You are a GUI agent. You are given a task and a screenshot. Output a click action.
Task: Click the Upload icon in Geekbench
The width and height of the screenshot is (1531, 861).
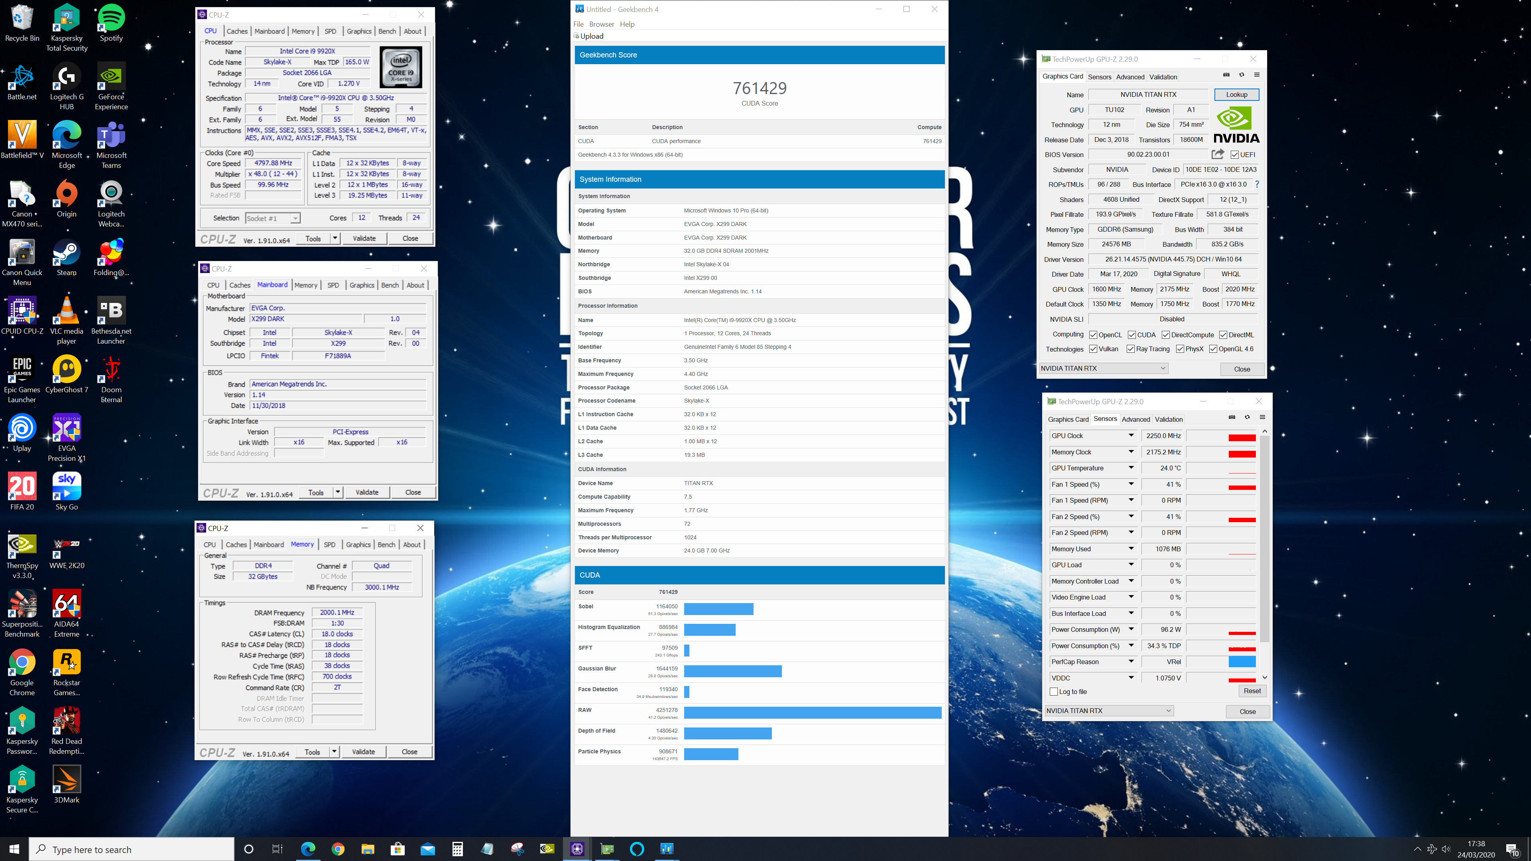[577, 35]
